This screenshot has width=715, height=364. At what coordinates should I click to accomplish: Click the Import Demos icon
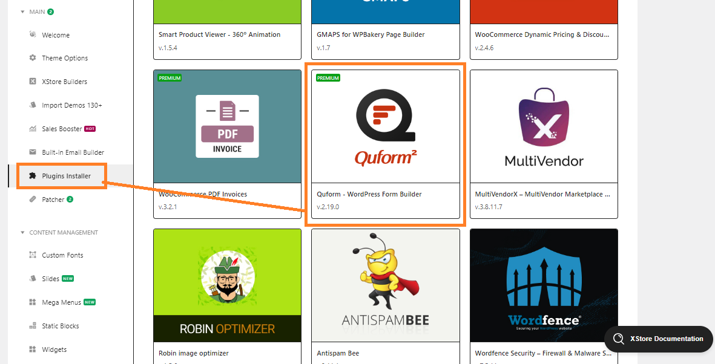click(32, 105)
